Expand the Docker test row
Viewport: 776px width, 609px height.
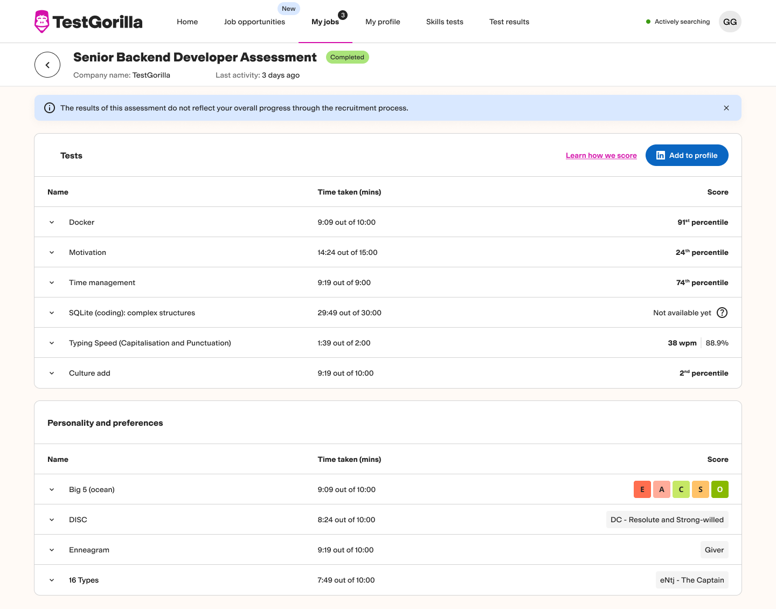pos(52,222)
